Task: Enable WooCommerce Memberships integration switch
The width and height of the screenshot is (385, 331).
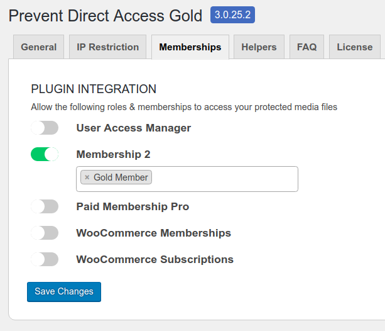Action: 45,233
